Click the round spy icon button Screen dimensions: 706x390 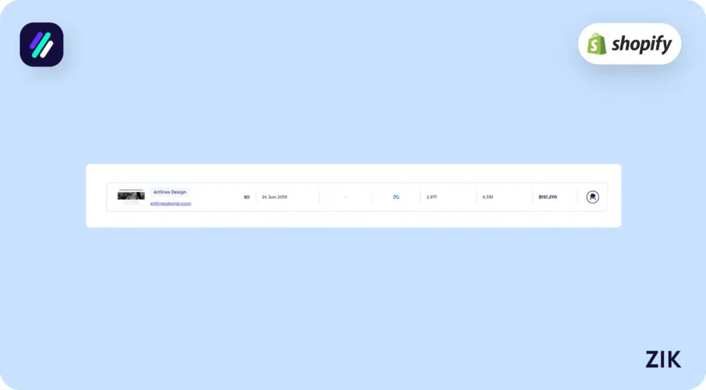[592, 197]
